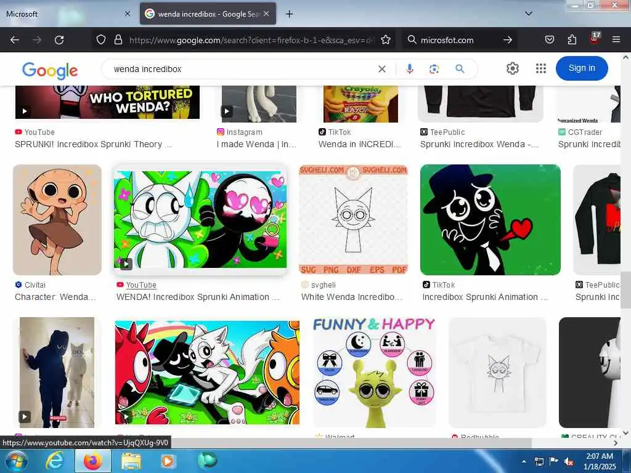Open the Wenda in INCREDI... TikTok result

coord(360,144)
